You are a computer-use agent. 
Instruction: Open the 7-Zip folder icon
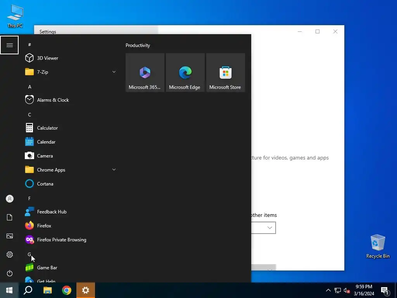coord(29,72)
